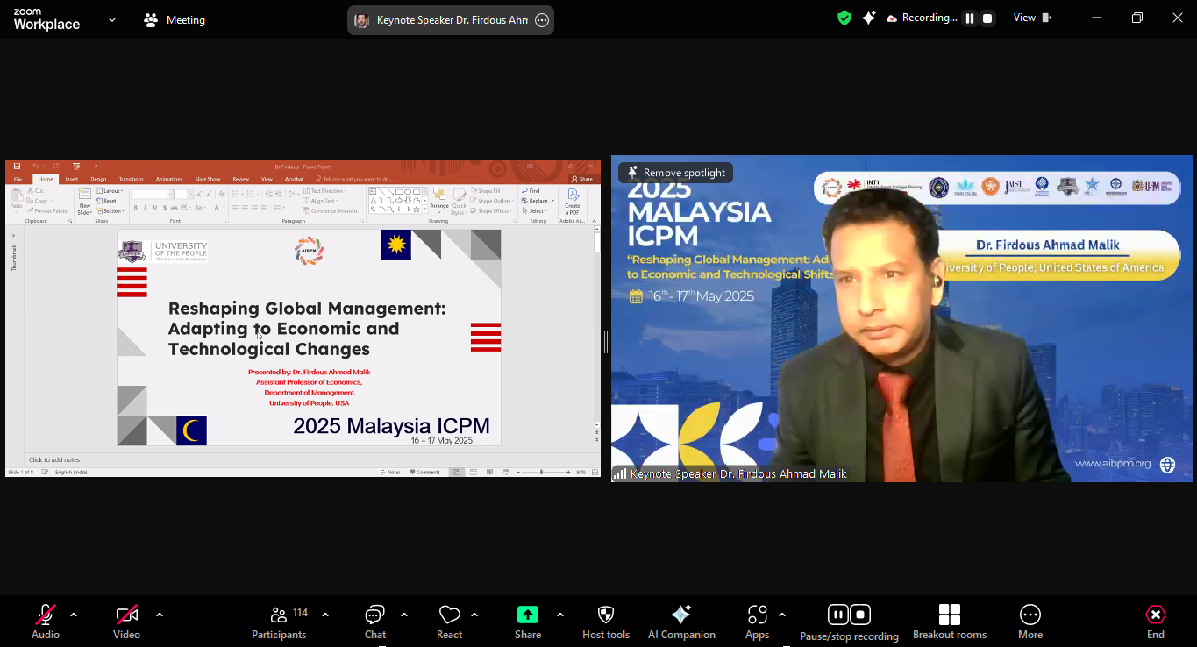Open the Slide Show tab in PowerPoint
This screenshot has height=647, width=1197.
point(207,179)
